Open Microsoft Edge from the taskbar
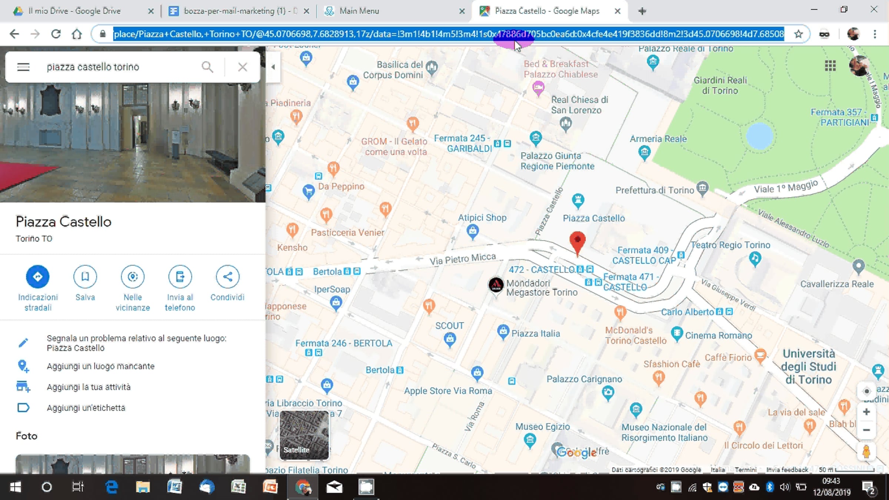 coord(111,487)
